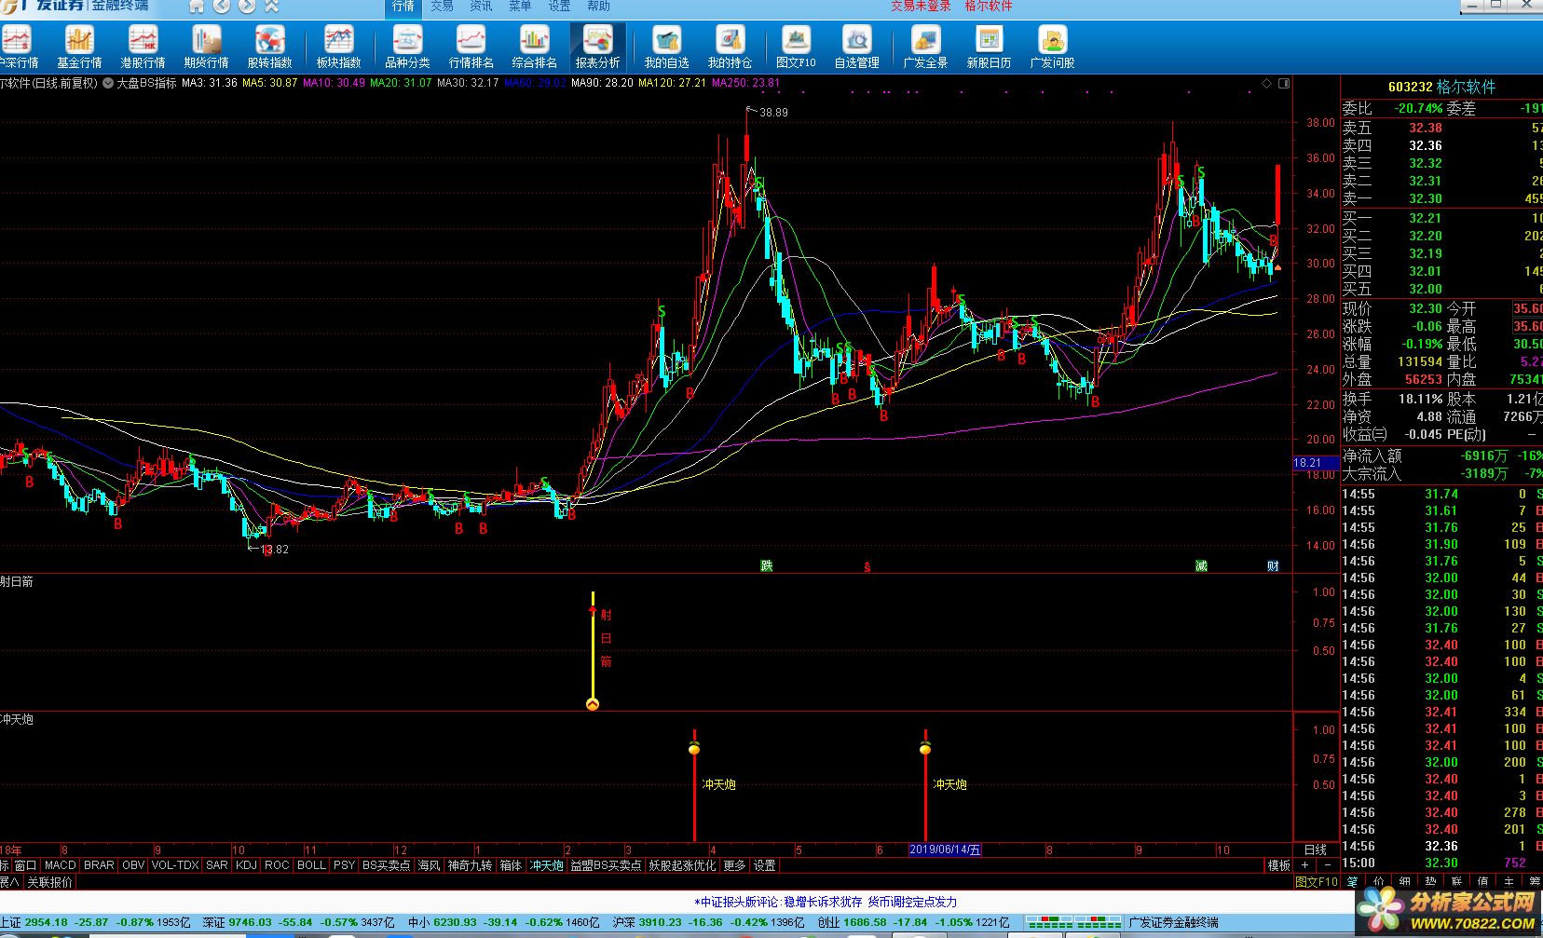Click the + button next to 模板
The height and width of the screenshot is (938, 1543).
tap(1304, 865)
